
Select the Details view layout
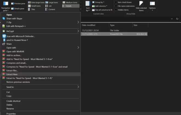71,6
